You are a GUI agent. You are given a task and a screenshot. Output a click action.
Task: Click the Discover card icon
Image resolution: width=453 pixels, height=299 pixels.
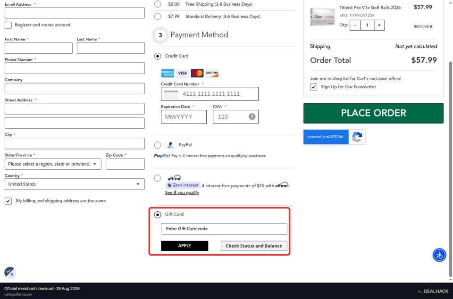[212, 73]
